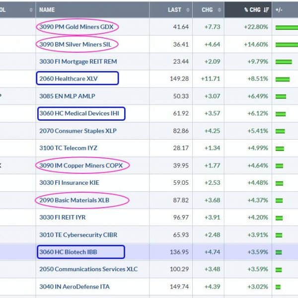The image size is (298, 298).
Task: Open 3090 PM Gold Miners GDX link
Action: click(76, 27)
